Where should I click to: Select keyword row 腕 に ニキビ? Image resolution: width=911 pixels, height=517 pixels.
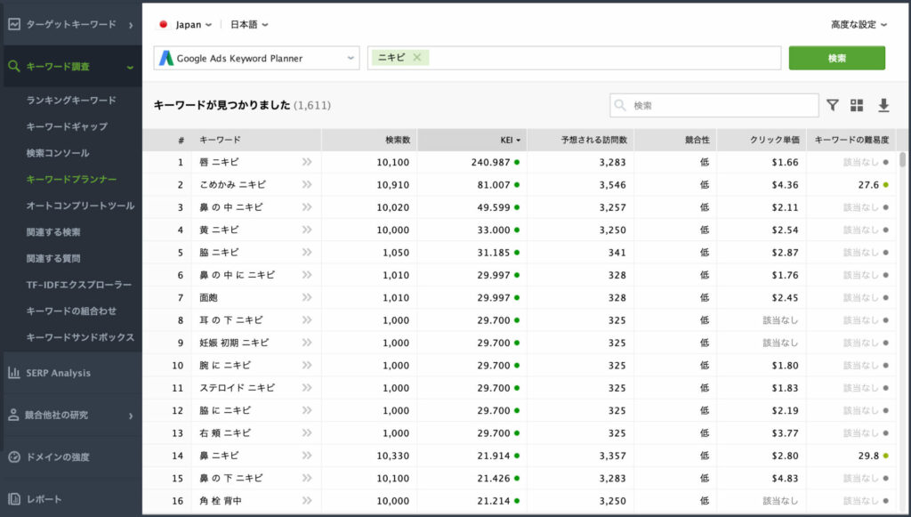[x=519, y=366]
